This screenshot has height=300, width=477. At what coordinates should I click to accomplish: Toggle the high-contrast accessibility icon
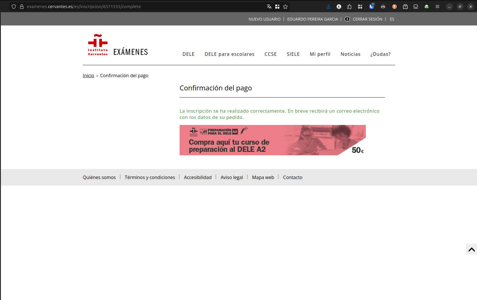point(347,19)
